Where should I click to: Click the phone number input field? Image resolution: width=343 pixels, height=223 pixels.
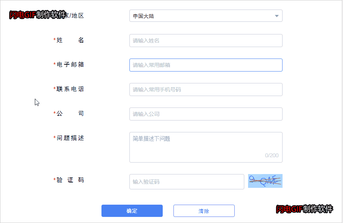[x=206, y=89]
